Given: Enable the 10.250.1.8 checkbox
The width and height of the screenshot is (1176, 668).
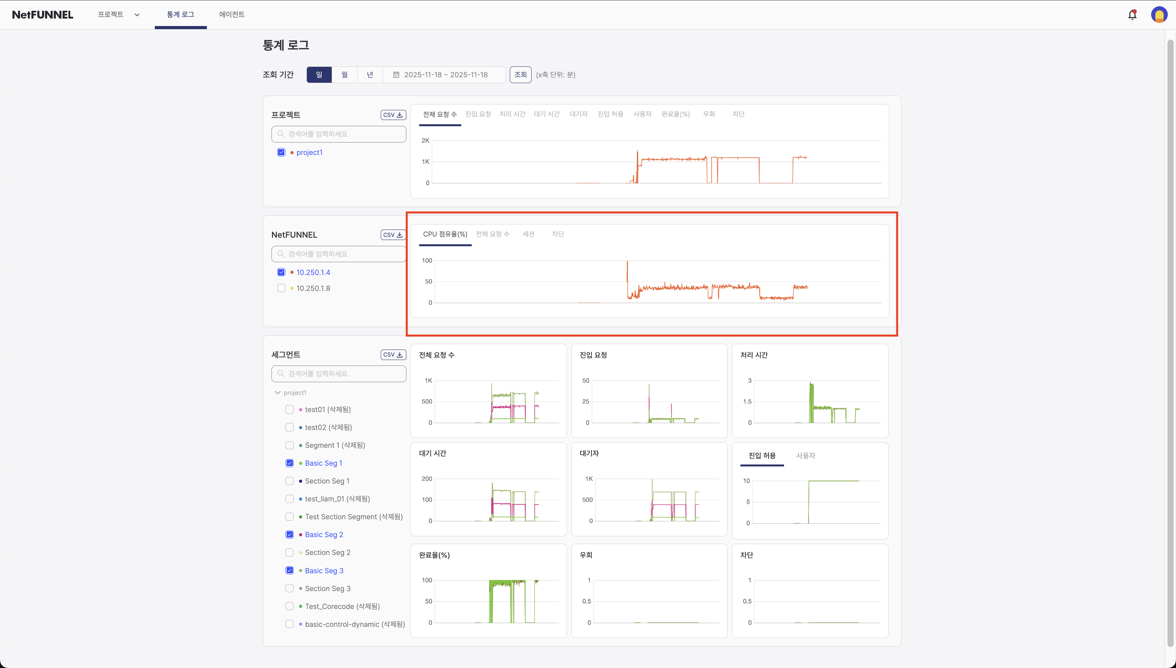Looking at the screenshot, I should (281, 288).
